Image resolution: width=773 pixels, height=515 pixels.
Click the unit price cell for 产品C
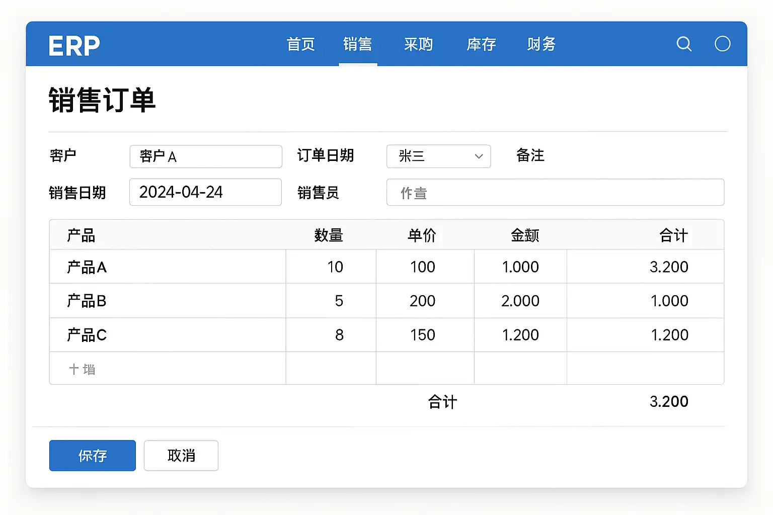(x=424, y=335)
